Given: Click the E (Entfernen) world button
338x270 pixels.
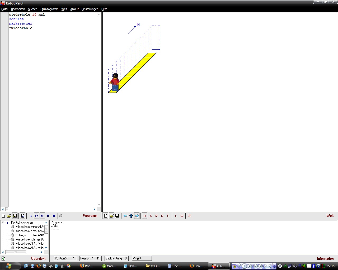Looking at the screenshot, I should (x=168, y=216).
